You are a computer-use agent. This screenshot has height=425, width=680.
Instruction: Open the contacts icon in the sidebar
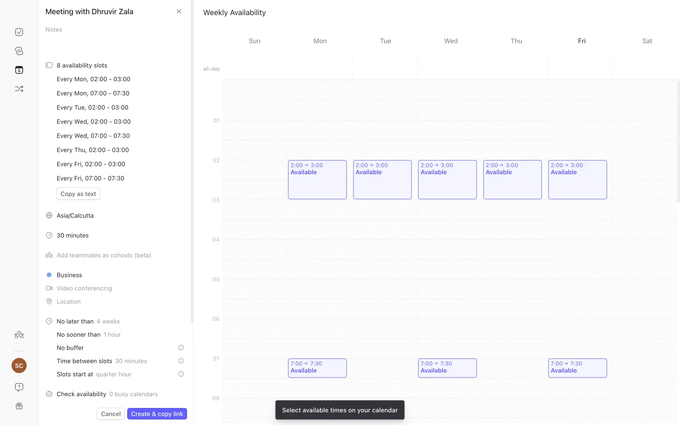19,70
